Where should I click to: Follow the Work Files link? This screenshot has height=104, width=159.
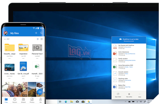128,87
